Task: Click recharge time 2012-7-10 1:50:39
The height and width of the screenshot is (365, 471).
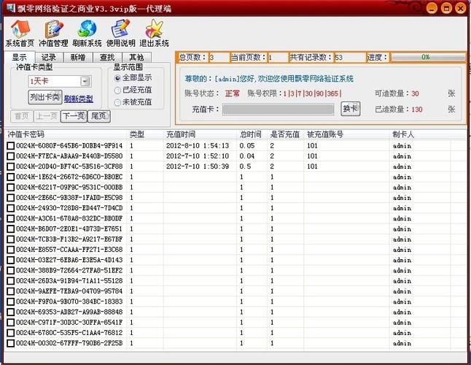Action: [198, 166]
